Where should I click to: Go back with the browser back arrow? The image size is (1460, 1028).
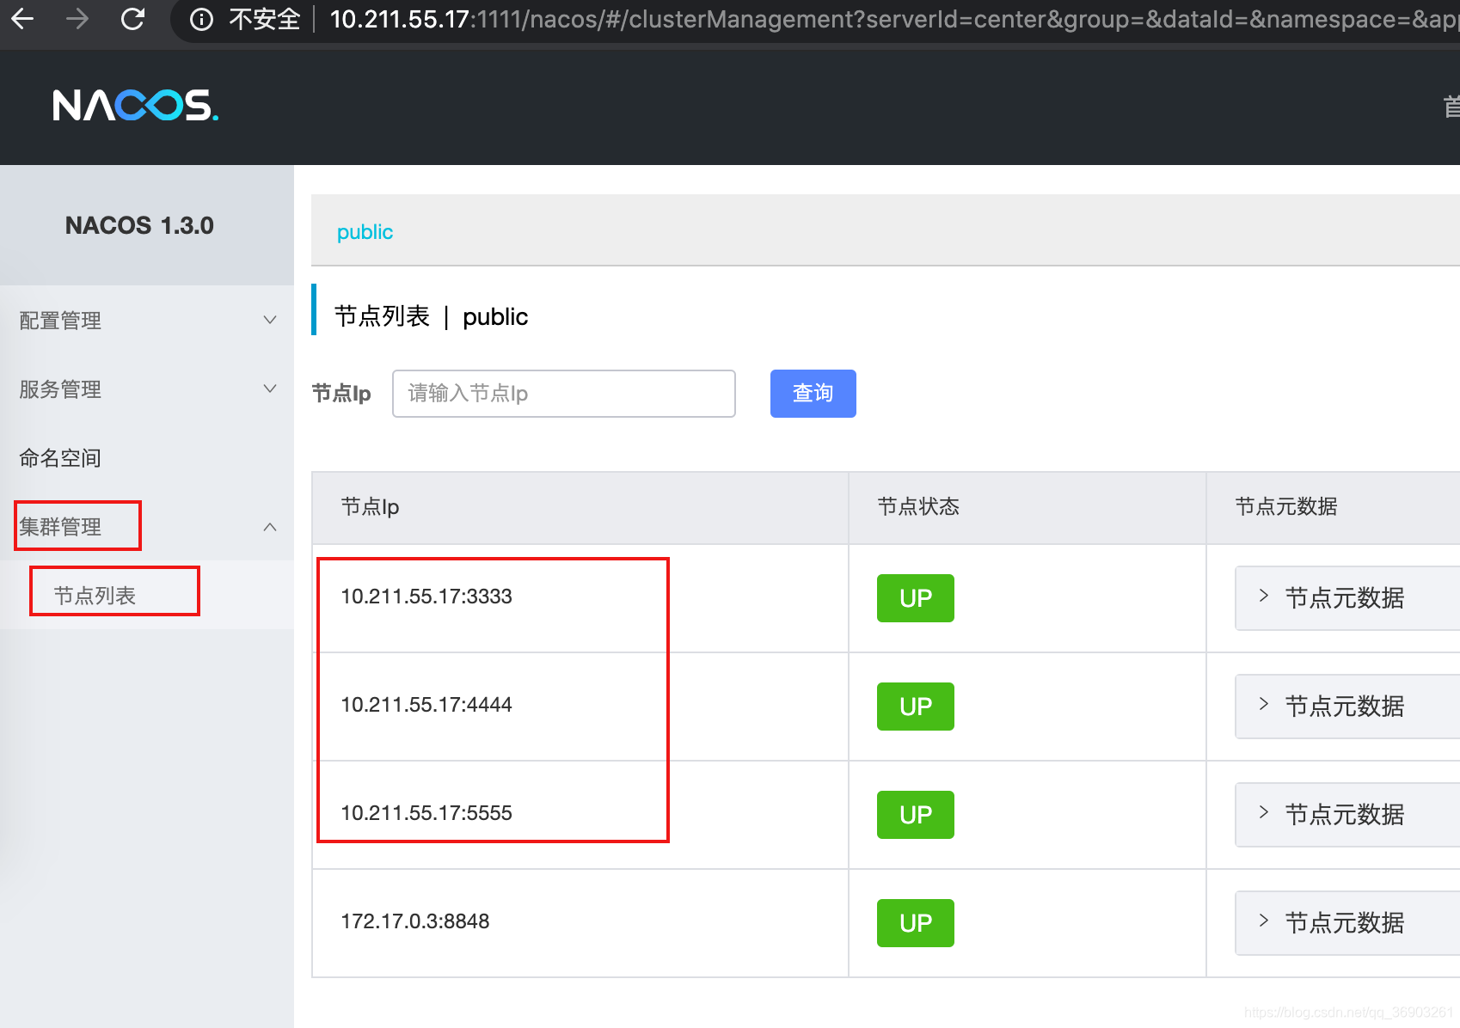[23, 18]
